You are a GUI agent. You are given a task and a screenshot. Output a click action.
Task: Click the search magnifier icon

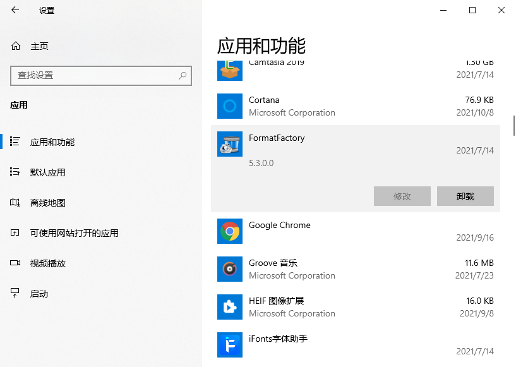[183, 75]
